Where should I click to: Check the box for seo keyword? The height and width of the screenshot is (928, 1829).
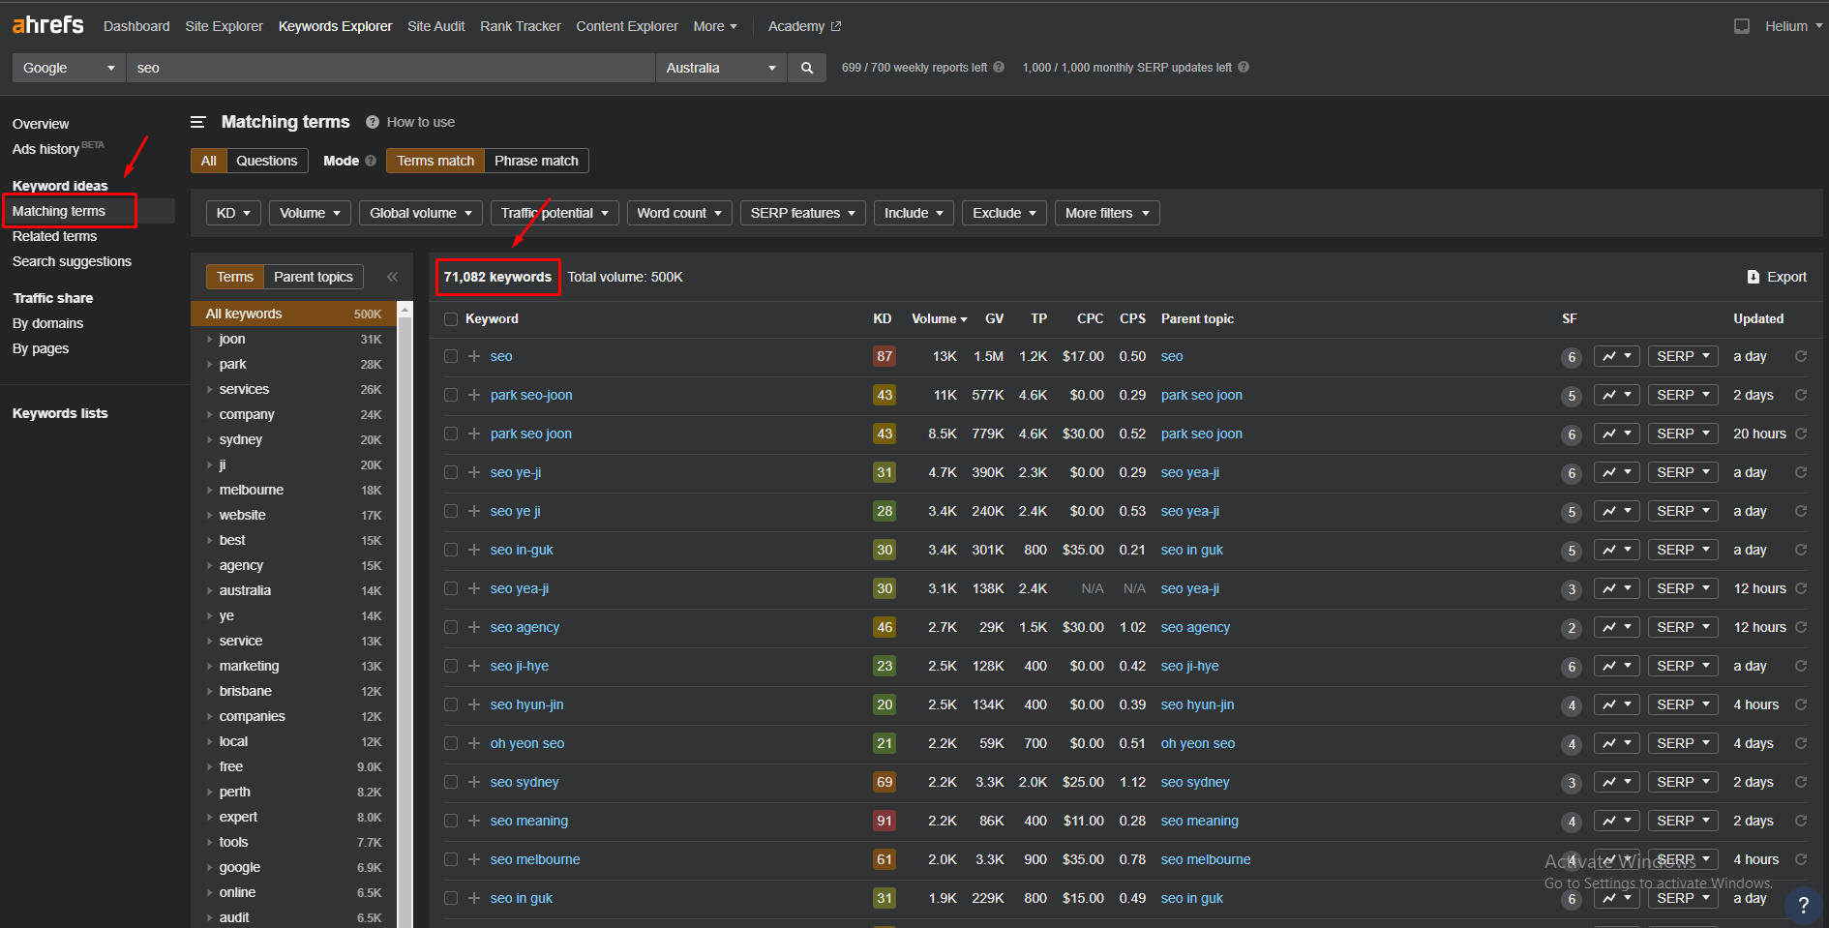[451, 356]
